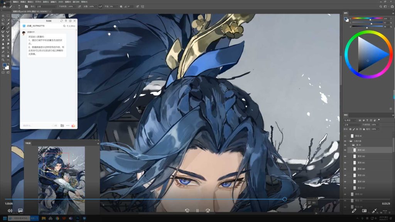Click the symmetry paint butterfly icon
The height and width of the screenshot is (222, 395).
pos(143,7)
